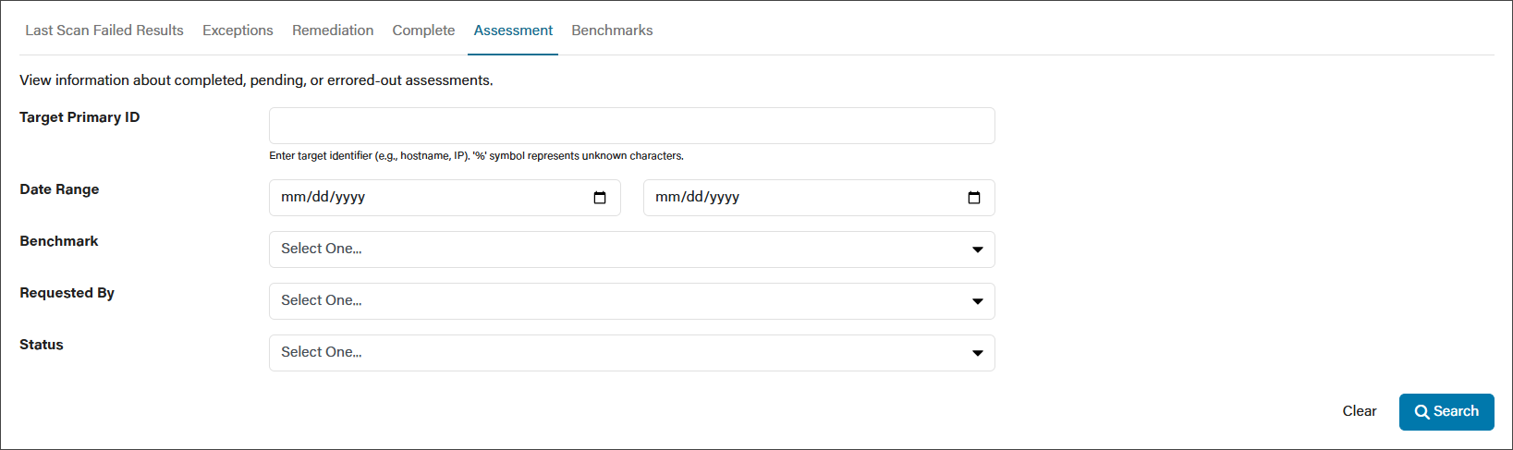Expand the Status Select One combo box
This screenshot has width=1513, height=450.
(632, 353)
